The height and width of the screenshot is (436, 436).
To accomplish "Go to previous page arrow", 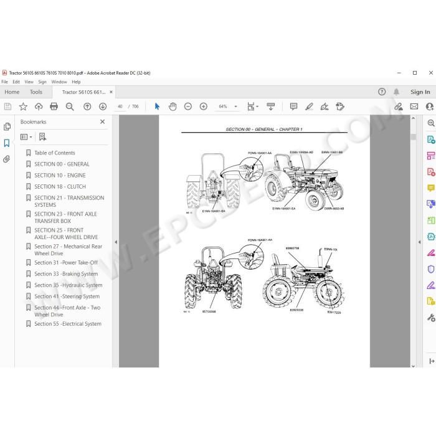I will pos(87,107).
